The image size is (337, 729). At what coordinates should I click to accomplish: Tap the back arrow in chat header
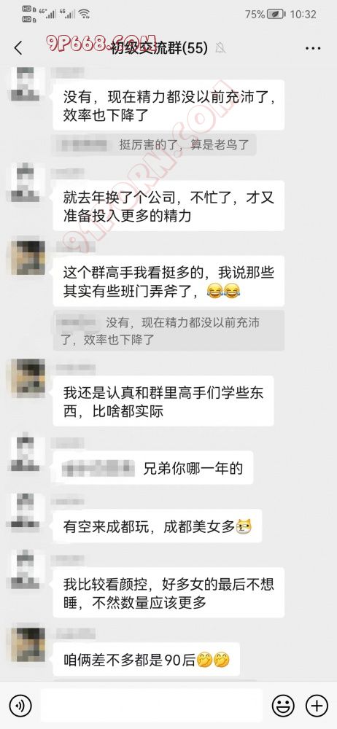click(x=18, y=47)
